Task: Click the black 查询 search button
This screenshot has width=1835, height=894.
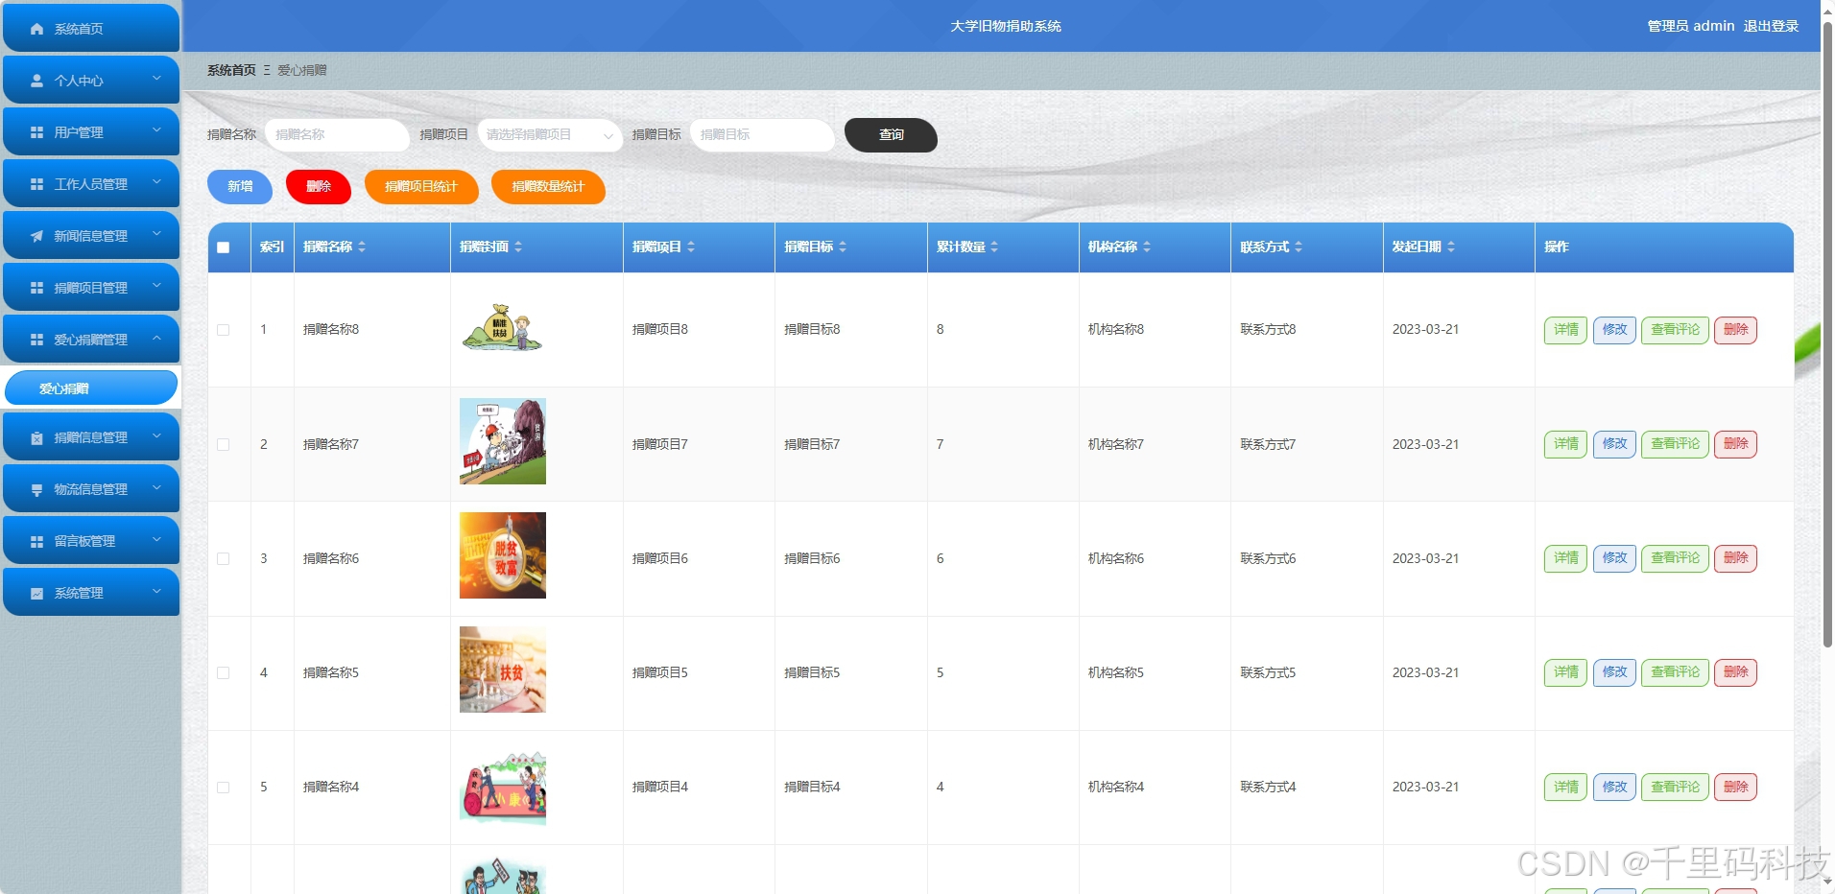Action: [x=891, y=135]
